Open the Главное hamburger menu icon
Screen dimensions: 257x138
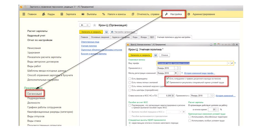point(24,14)
